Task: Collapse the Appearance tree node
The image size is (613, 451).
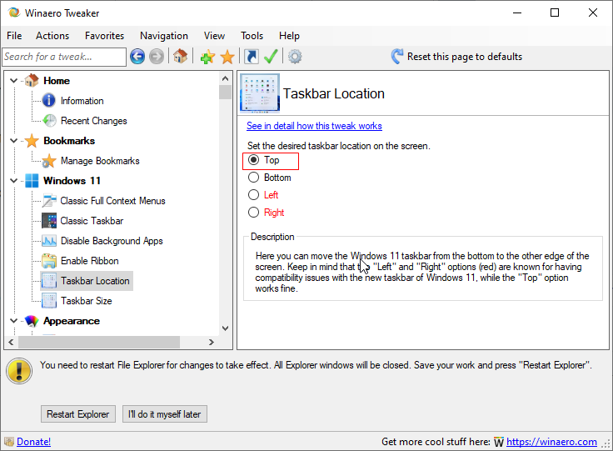Action: click(13, 321)
